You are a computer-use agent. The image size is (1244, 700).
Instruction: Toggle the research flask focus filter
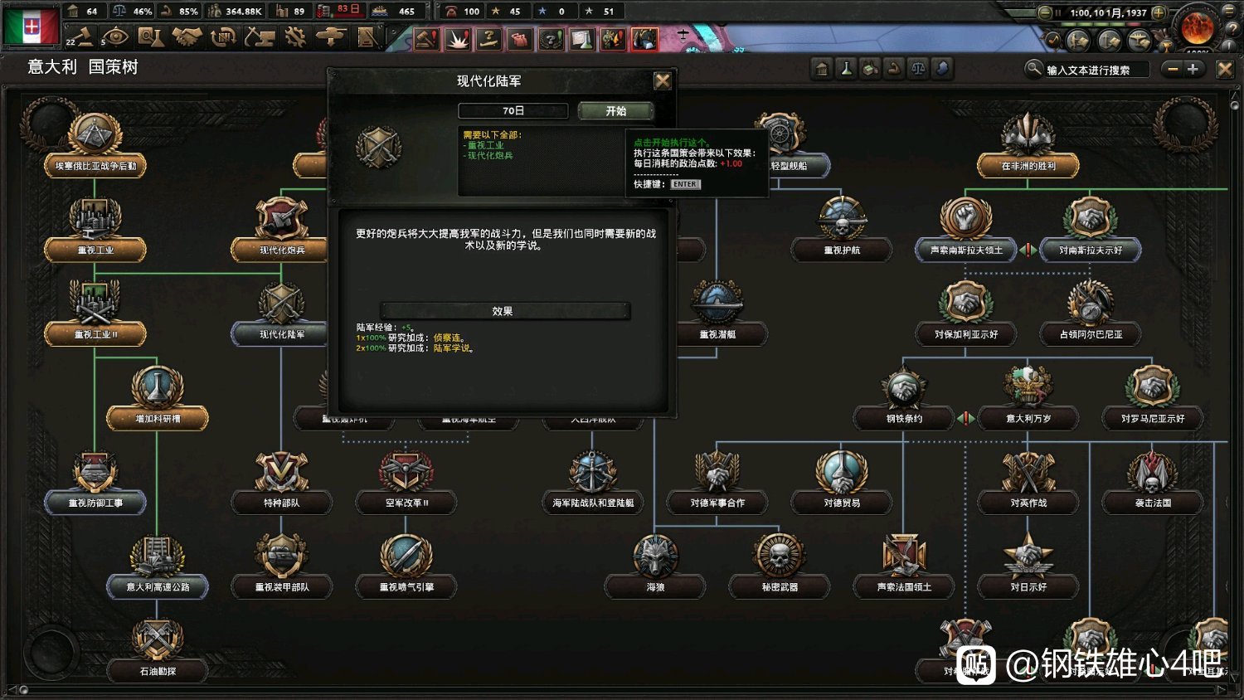846,69
